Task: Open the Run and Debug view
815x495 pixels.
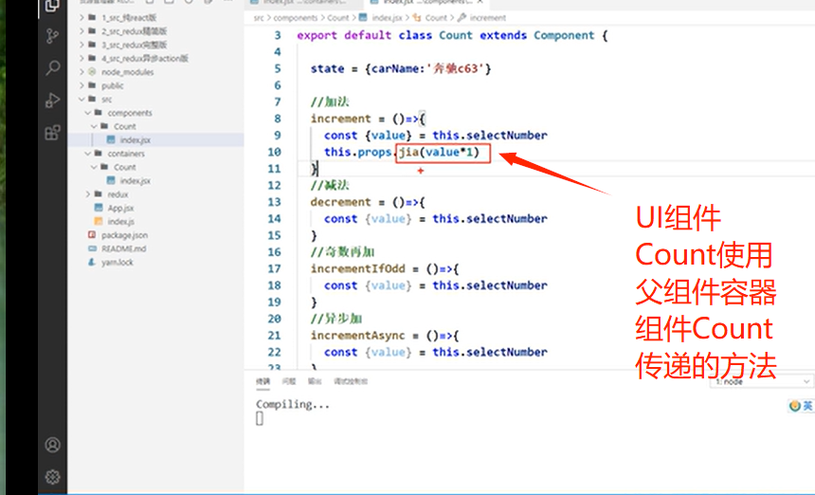Action: 52,100
